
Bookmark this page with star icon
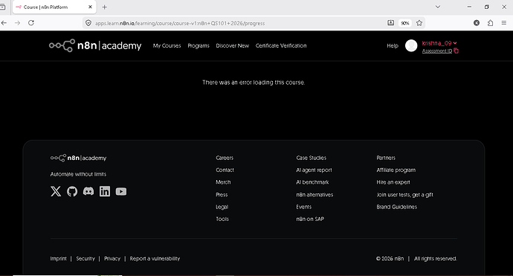coord(419,23)
